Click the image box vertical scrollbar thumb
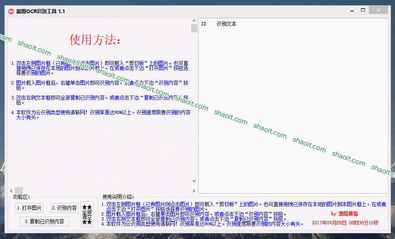The height and width of the screenshot is (239, 395). (x=194, y=28)
